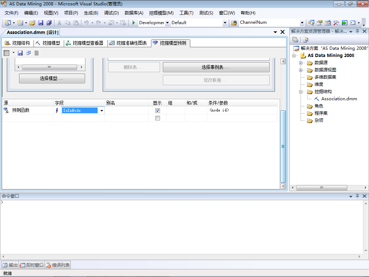Image resolution: width=369 pixels, height=277 pixels.
Task: Click the Open File folder icon
Action: (32, 23)
